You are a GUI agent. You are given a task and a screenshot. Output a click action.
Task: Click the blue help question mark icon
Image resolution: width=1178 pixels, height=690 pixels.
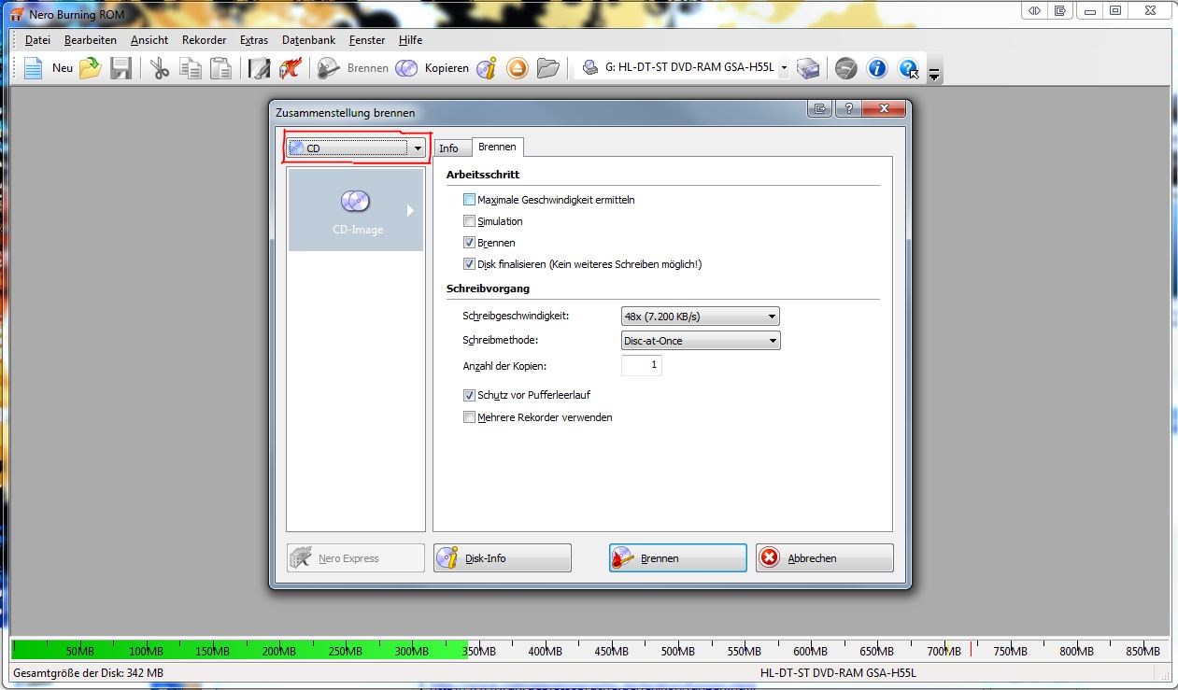pyautogui.click(x=908, y=68)
